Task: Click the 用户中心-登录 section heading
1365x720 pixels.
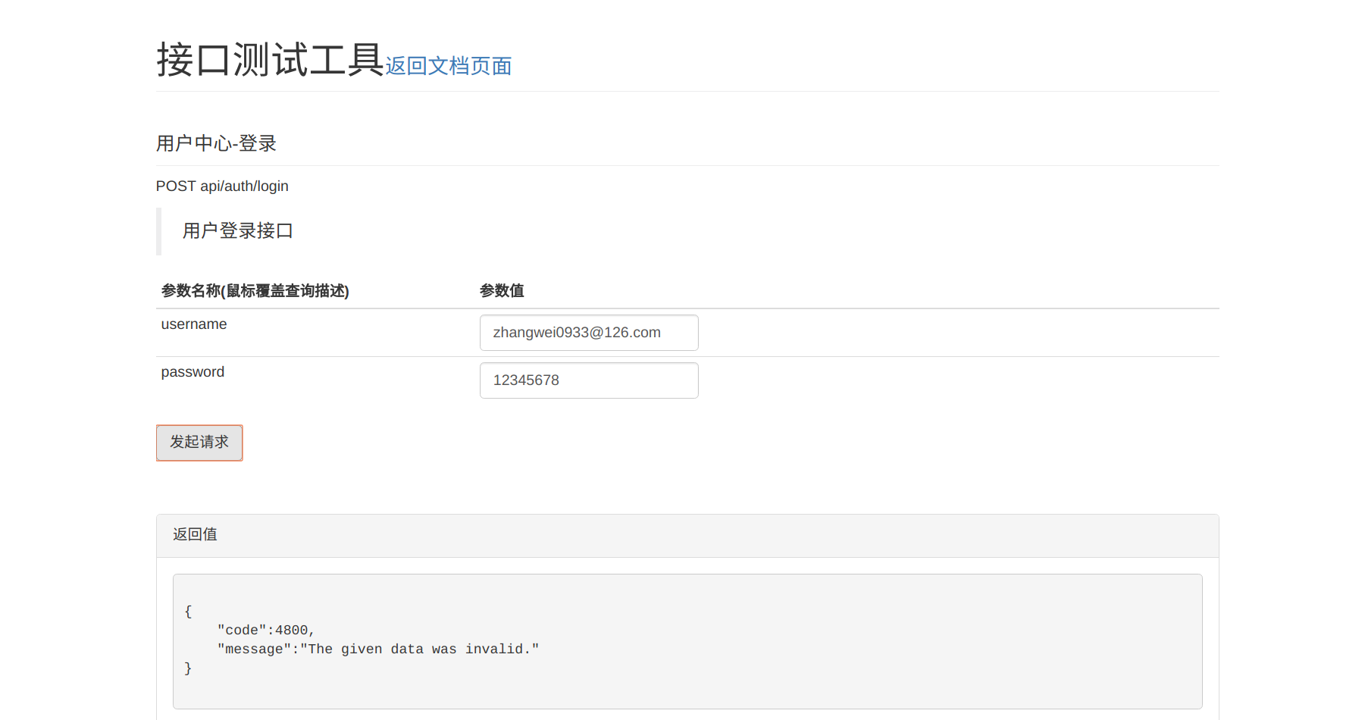Action: 216,143
